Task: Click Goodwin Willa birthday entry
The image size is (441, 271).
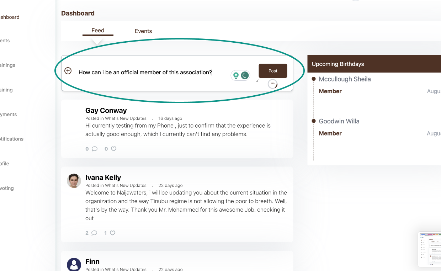Action: click(x=339, y=121)
